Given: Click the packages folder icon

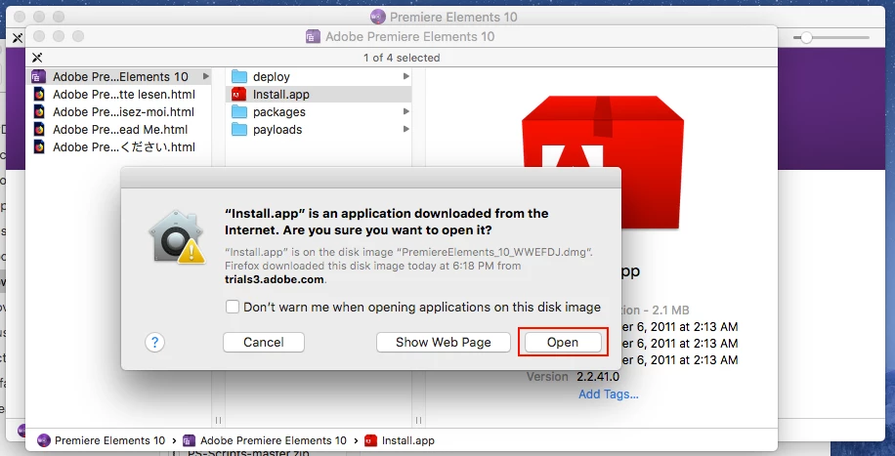Looking at the screenshot, I should [239, 112].
